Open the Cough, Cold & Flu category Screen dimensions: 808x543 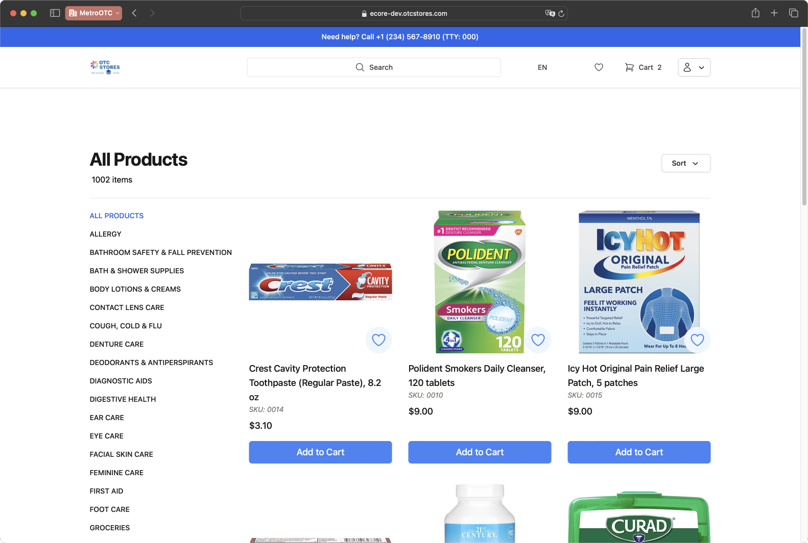point(126,326)
